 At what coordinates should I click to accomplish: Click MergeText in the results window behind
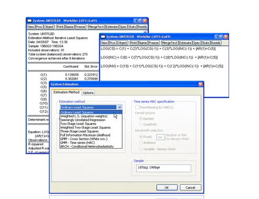96,27
